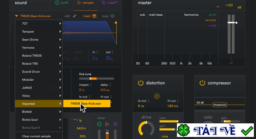Select TR808-Bass-Kick.wav in the Imported submenu
The image size is (256, 139).
(87, 104)
